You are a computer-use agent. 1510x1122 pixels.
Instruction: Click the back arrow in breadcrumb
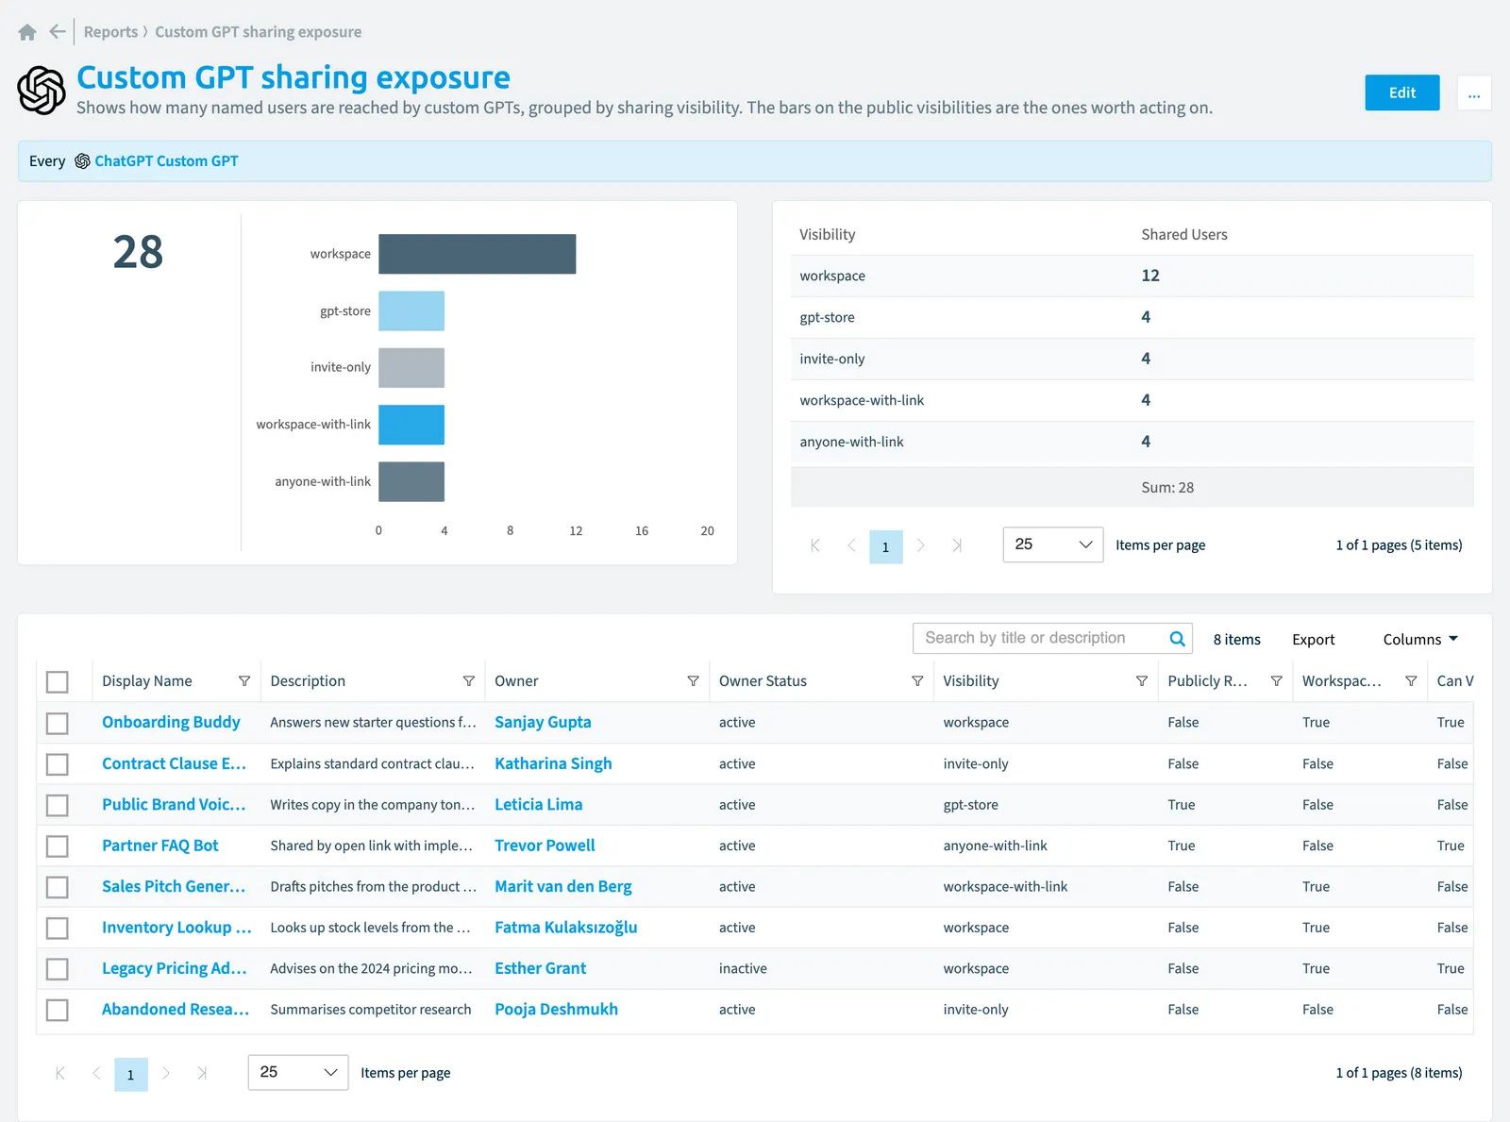pyautogui.click(x=58, y=32)
